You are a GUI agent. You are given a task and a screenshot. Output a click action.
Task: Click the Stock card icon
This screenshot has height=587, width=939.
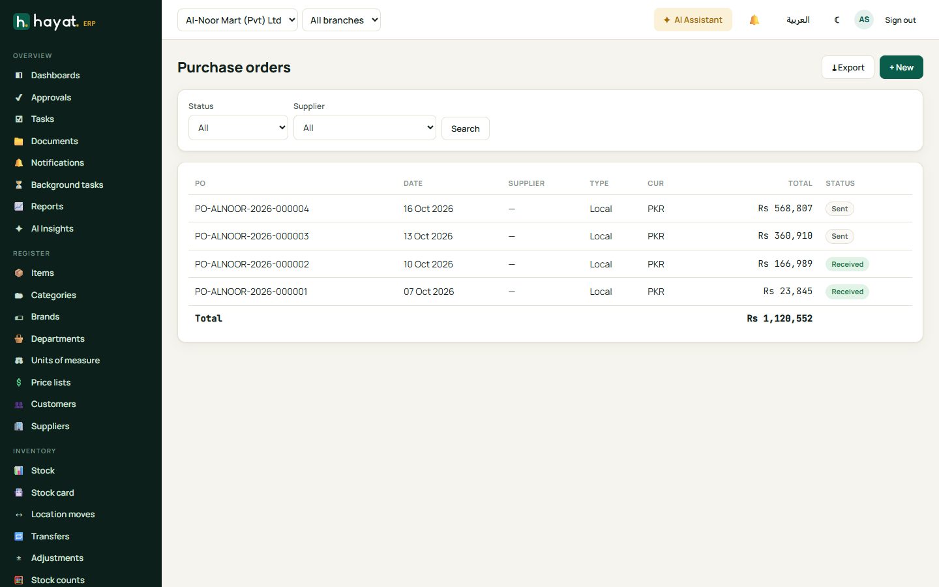19,493
